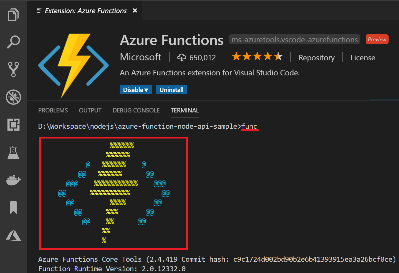This screenshot has width=399, height=273.
Task: Select the Extension: Azure Functions editor tab
Action: coord(85,11)
